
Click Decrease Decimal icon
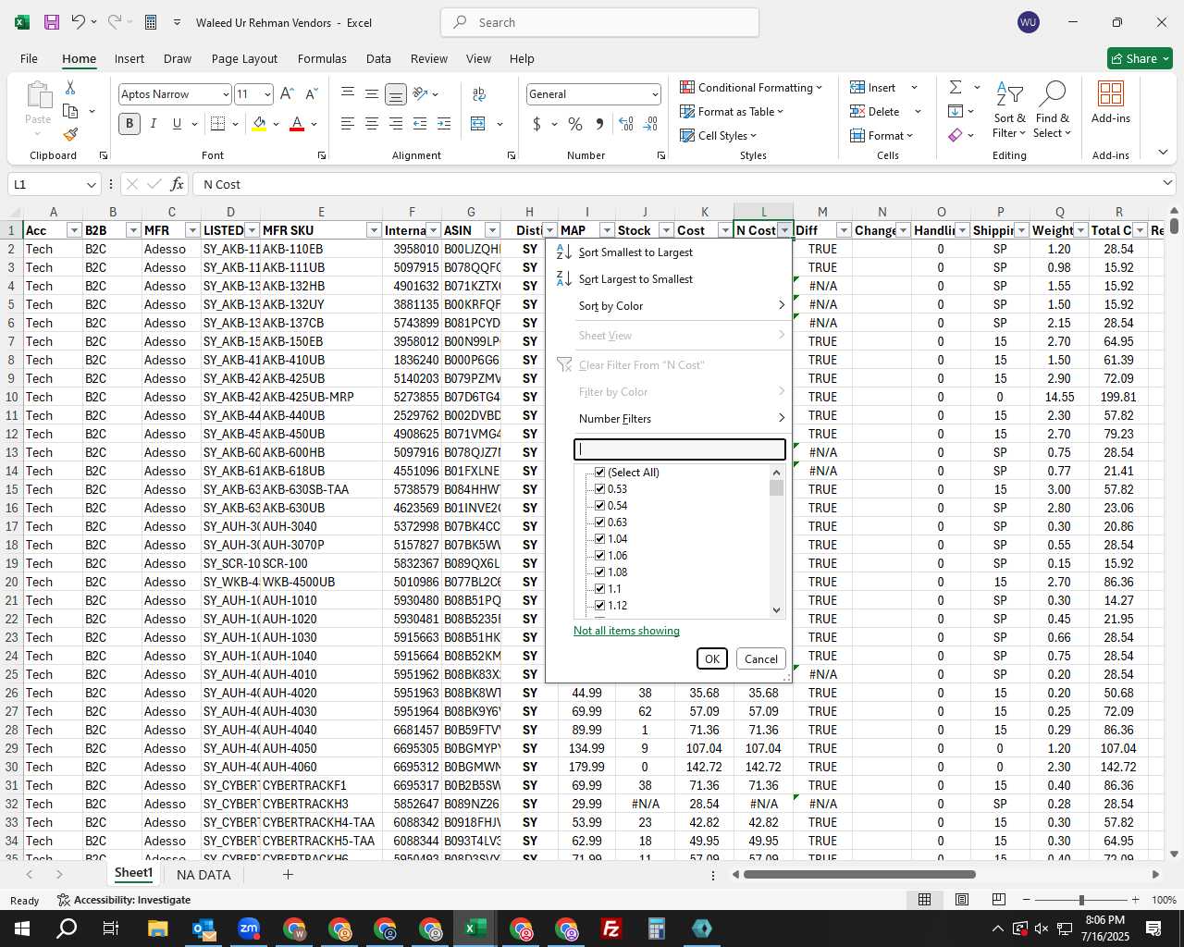click(x=650, y=123)
